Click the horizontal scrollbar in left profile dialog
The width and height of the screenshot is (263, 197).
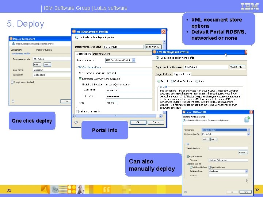click(x=115, y=116)
